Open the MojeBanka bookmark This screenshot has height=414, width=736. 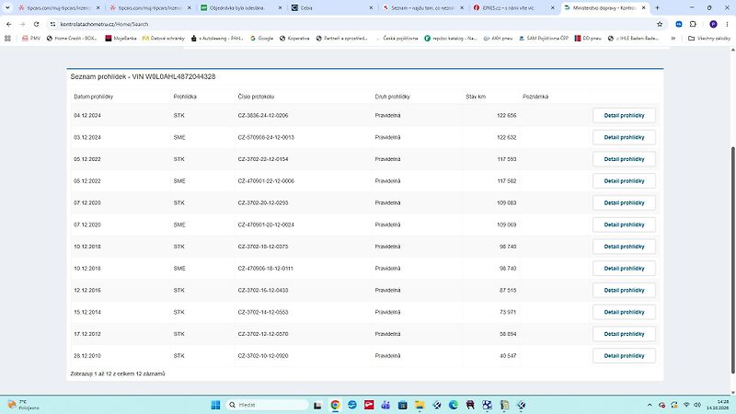tap(121, 39)
